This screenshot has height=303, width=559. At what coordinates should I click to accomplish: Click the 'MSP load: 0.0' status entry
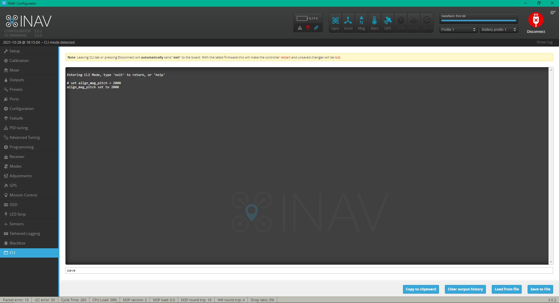click(x=164, y=300)
